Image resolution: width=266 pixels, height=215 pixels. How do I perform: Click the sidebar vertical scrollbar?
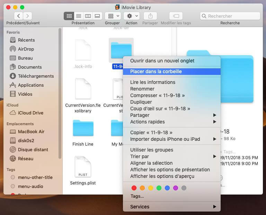[60, 93]
